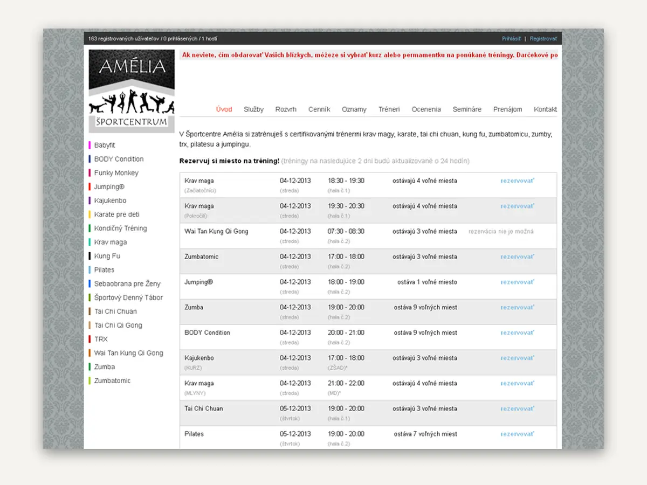Open Jumping® in the sidebar list
This screenshot has width=647, height=485.
[109, 187]
